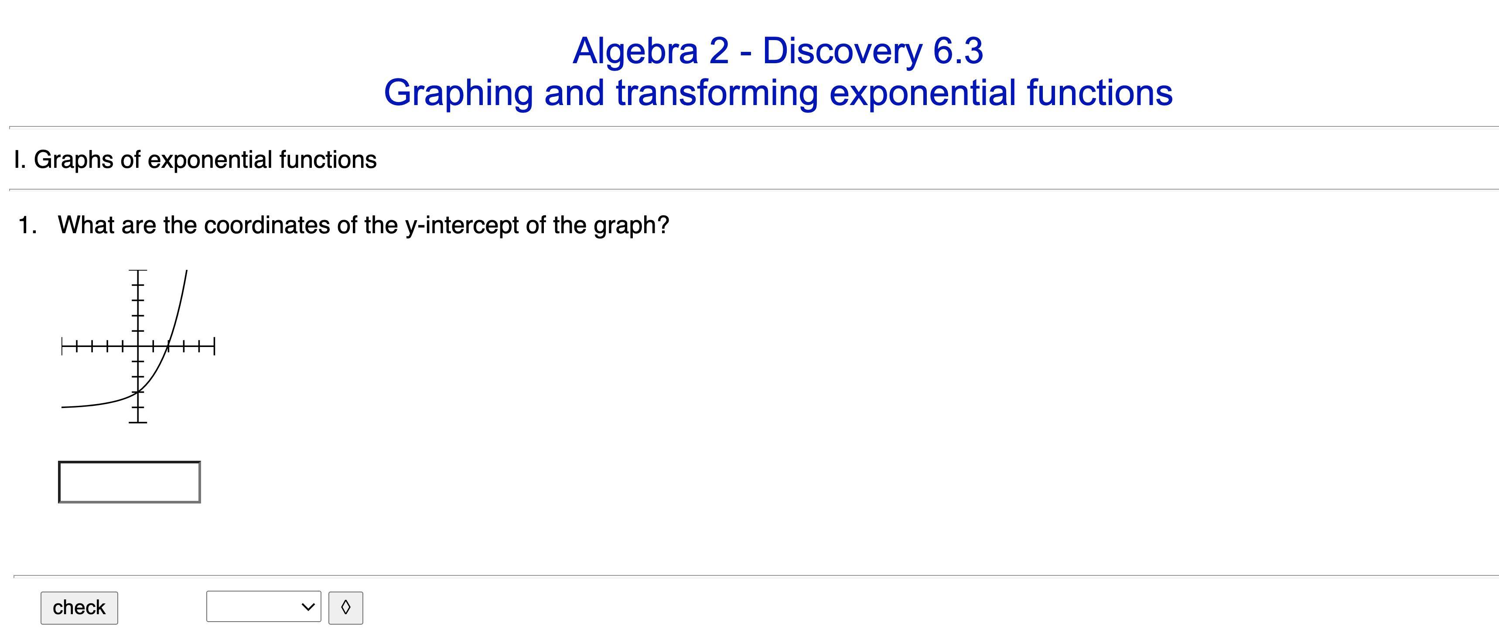
Task: Click the check button
Action: pos(79,608)
